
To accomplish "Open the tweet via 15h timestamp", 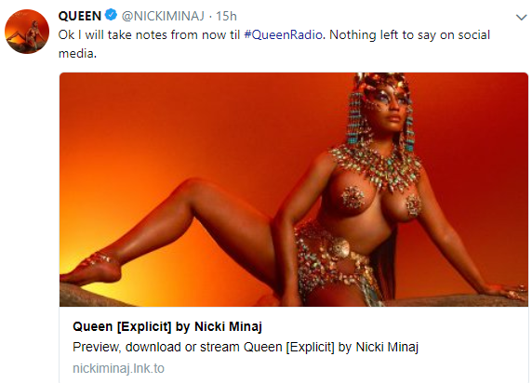I will 226,16.
